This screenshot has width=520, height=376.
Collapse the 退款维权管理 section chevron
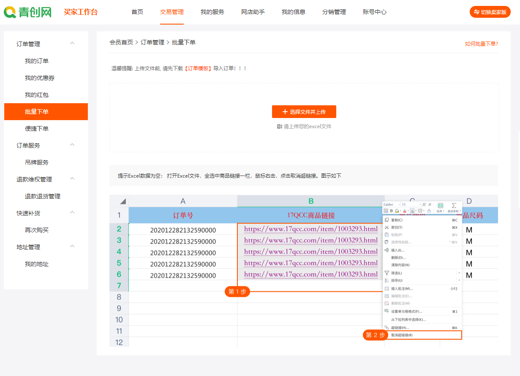click(x=72, y=179)
